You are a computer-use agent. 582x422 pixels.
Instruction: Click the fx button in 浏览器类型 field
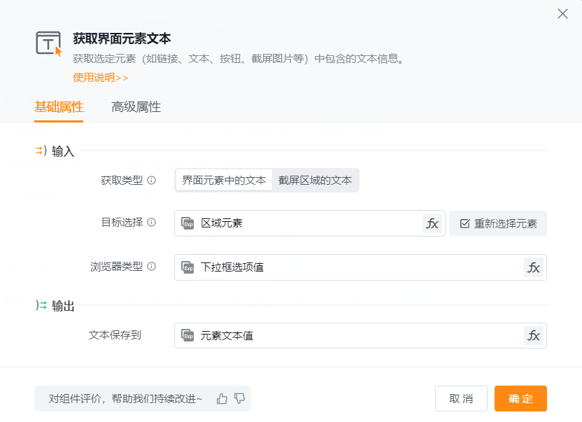click(534, 267)
